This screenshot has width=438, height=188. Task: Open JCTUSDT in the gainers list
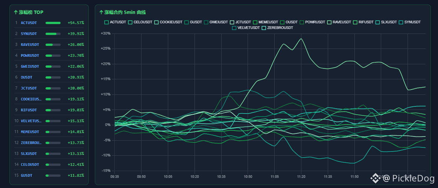pyautogui.click(x=29, y=88)
